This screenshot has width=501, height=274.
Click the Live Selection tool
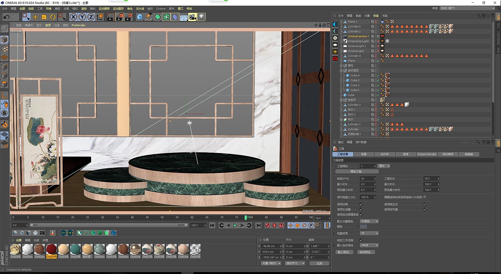pyautogui.click(x=26, y=17)
